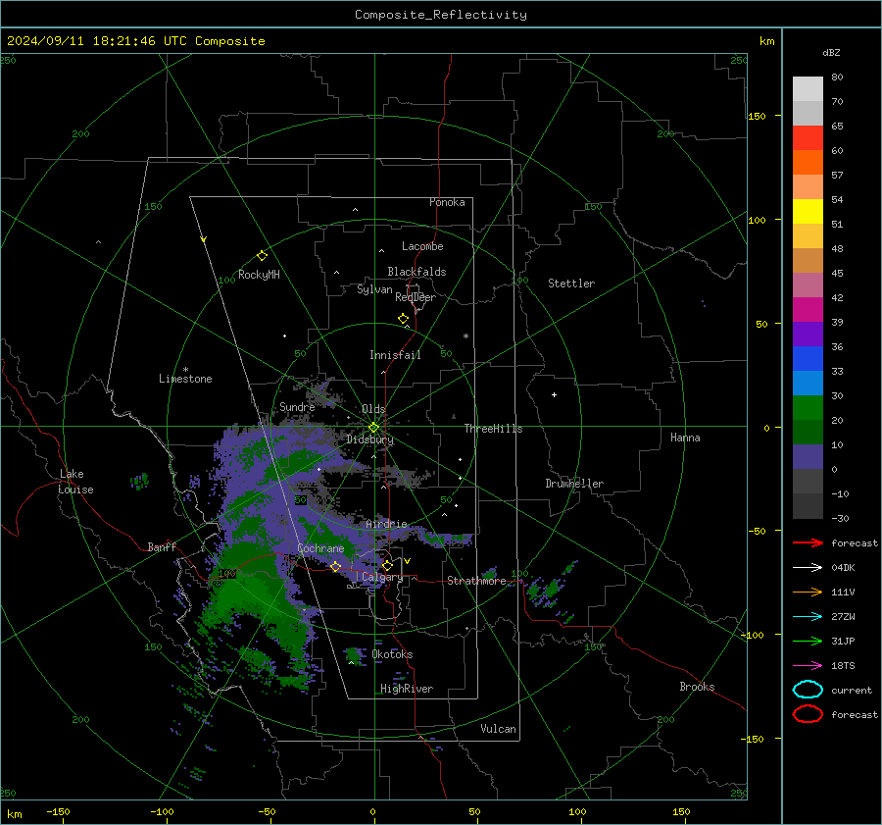Click the yellow radar-center diamond near Olds
Viewport: 882px width, 825px height.
pyautogui.click(x=373, y=428)
